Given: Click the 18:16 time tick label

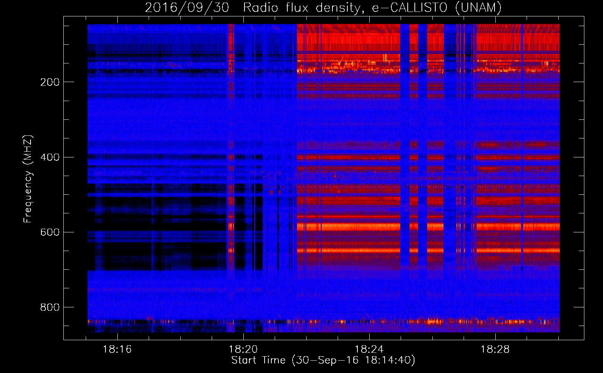Looking at the screenshot, I should click(x=117, y=349).
